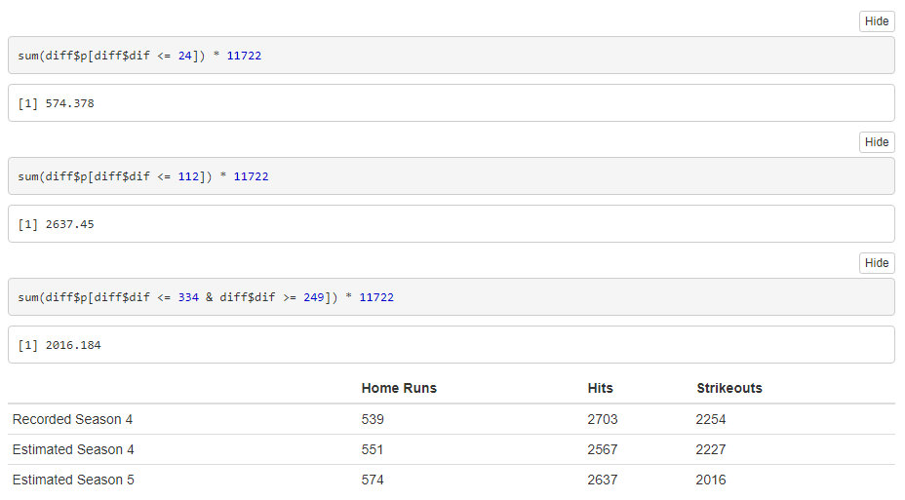Click the code line with 334 and 249
This screenshot has width=905, height=500.
coord(206,297)
